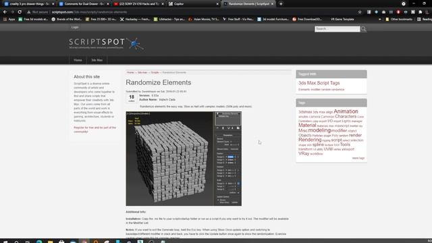Click the Characters tag
This screenshot has width=432, height=243.
click(x=346, y=117)
